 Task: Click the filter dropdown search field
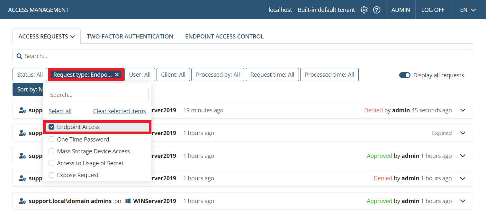click(x=97, y=95)
